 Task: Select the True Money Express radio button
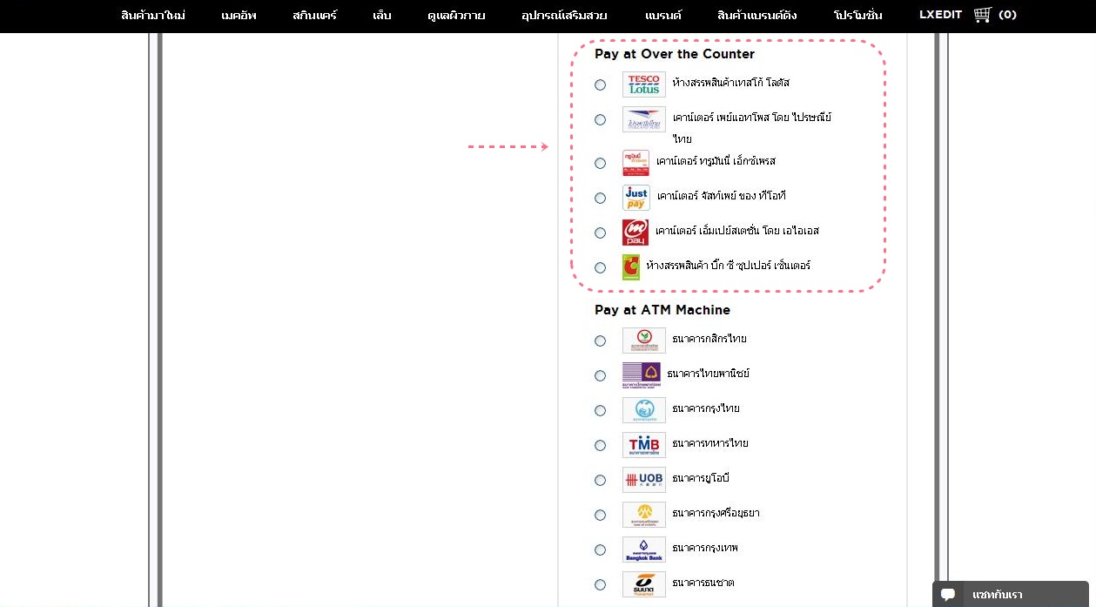click(x=600, y=163)
